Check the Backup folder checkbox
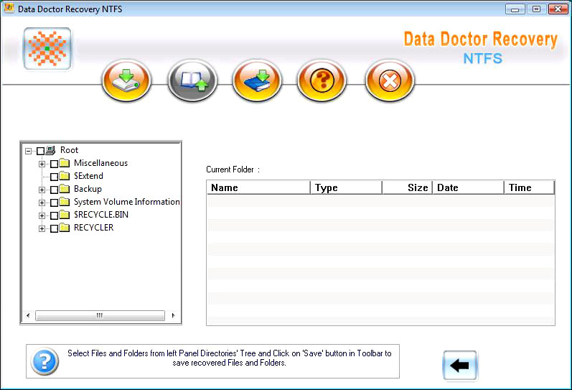Screen dimensions: 572x390 pos(54,190)
